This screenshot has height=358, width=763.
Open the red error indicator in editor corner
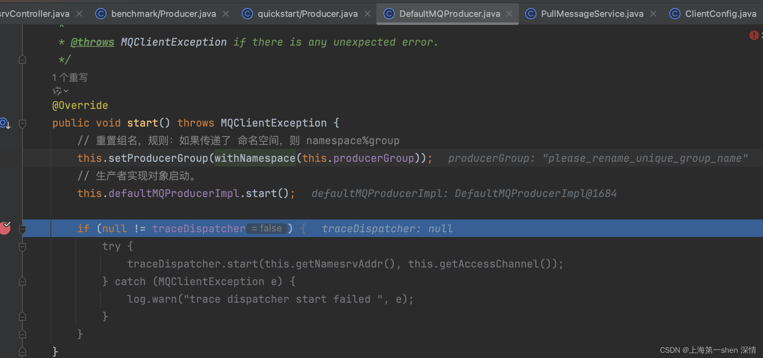click(x=754, y=35)
